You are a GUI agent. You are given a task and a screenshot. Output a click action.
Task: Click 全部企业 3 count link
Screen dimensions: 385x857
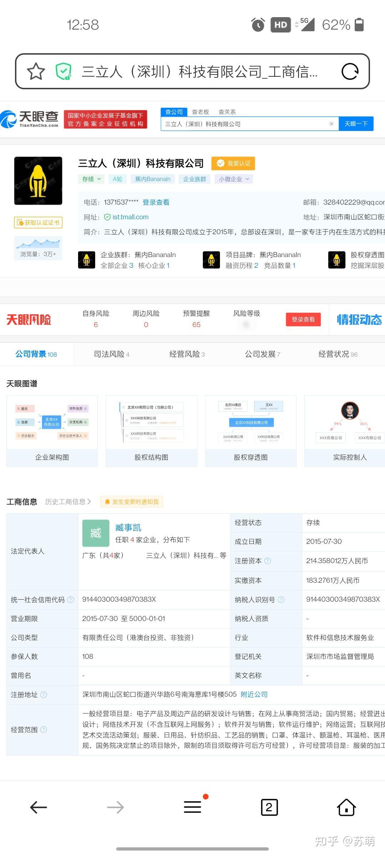[117, 266]
